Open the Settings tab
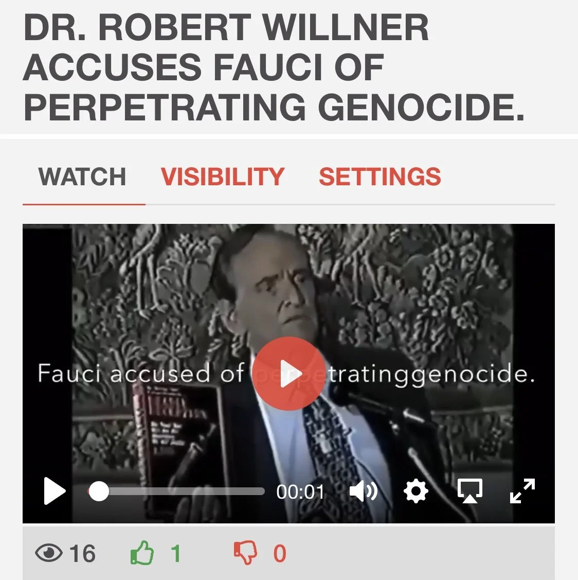Viewport: 578px width, 580px height. [380, 177]
